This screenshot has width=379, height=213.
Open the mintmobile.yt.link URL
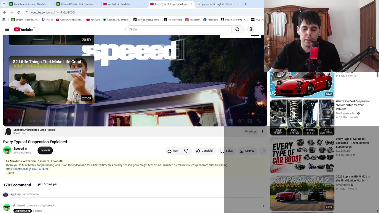coord(27,169)
